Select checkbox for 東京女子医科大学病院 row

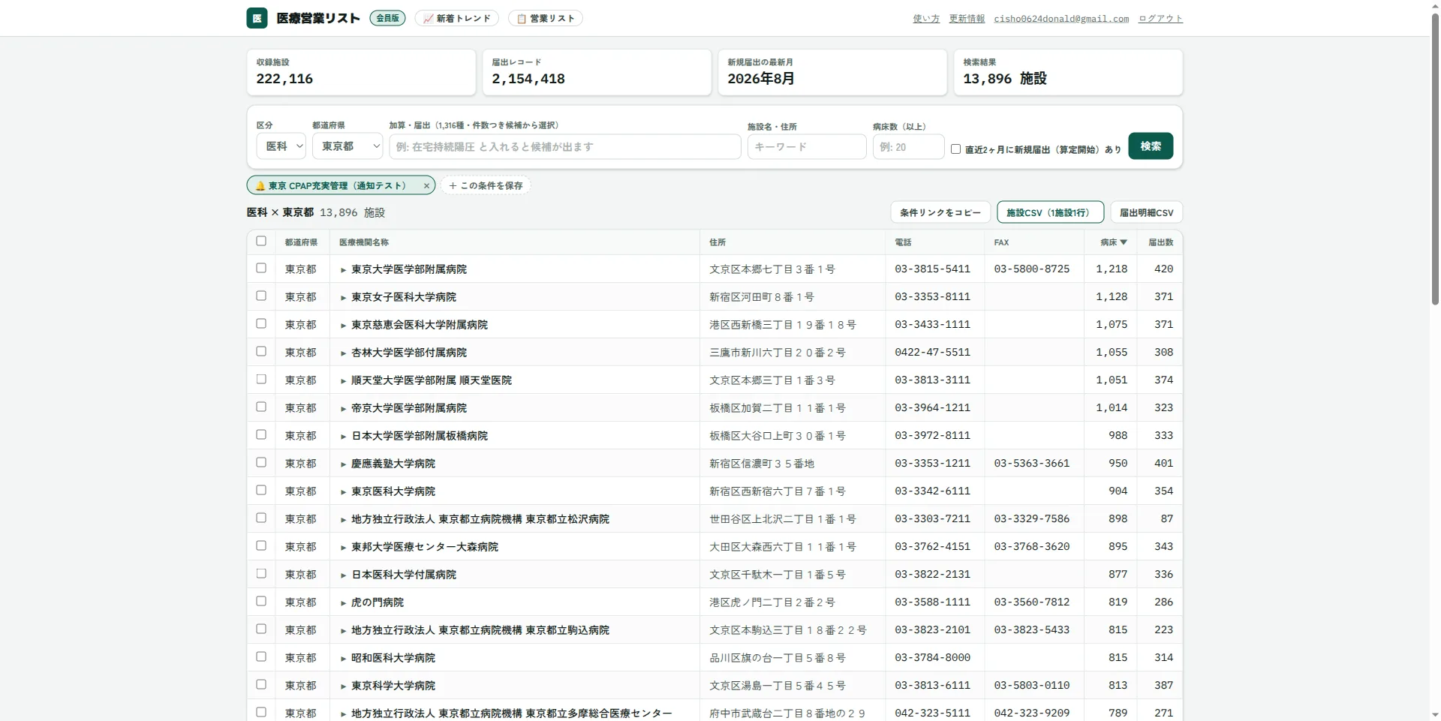click(x=261, y=296)
